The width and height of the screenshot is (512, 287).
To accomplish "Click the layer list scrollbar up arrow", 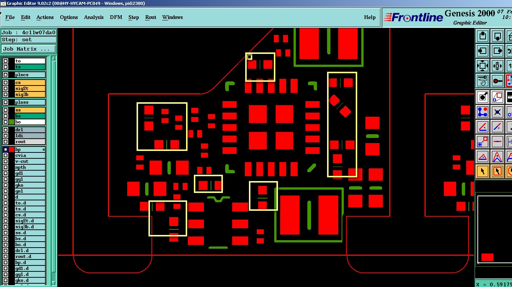I will [54, 58].
